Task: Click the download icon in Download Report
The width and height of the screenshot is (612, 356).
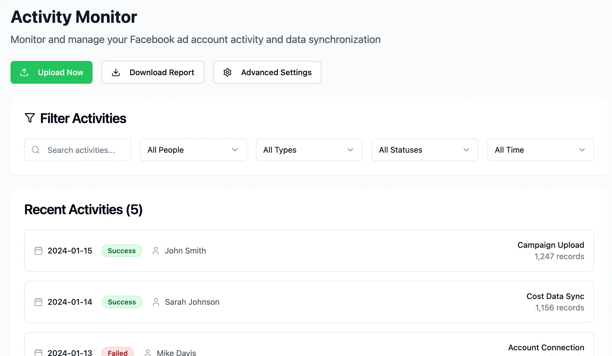Action: tap(116, 73)
